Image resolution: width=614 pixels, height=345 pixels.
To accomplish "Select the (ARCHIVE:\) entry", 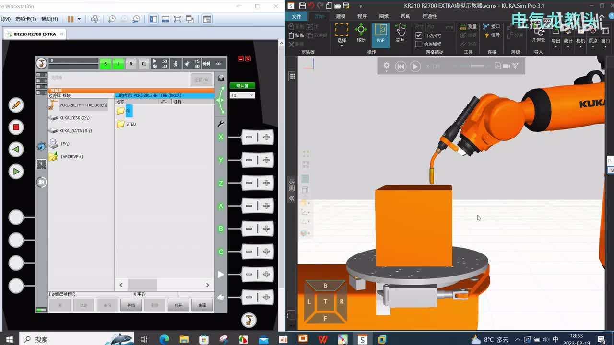I will (x=66, y=157).
